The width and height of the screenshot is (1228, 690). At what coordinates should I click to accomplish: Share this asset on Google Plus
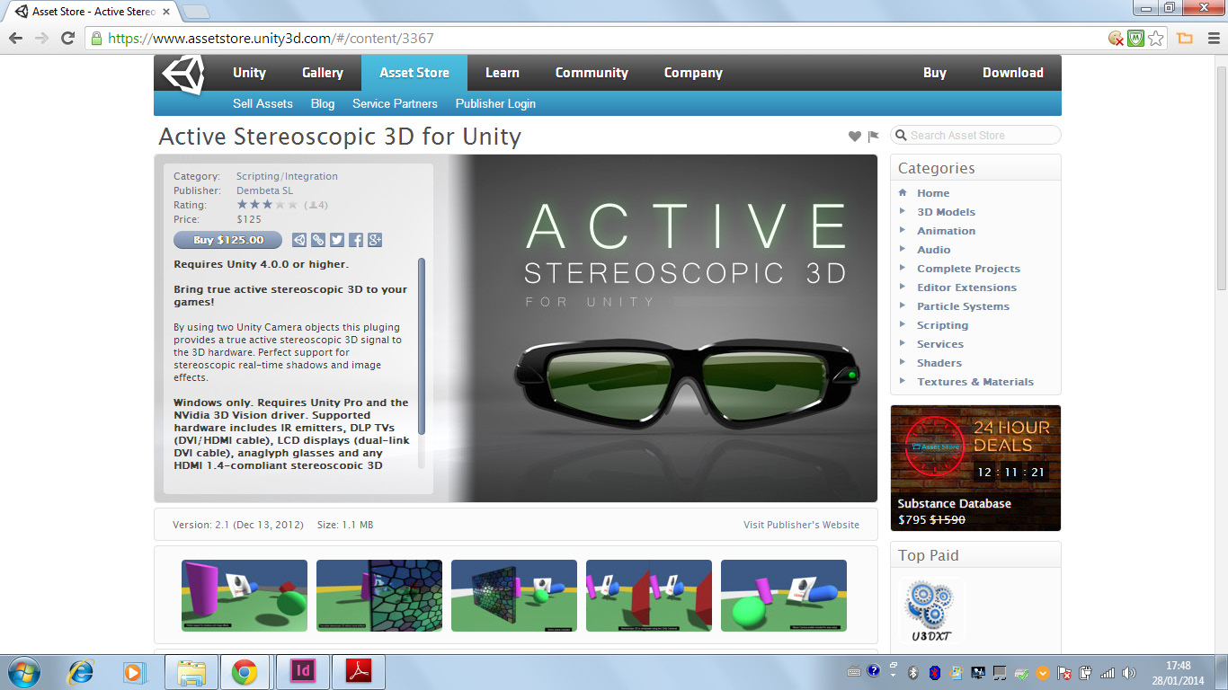pyautogui.click(x=375, y=240)
